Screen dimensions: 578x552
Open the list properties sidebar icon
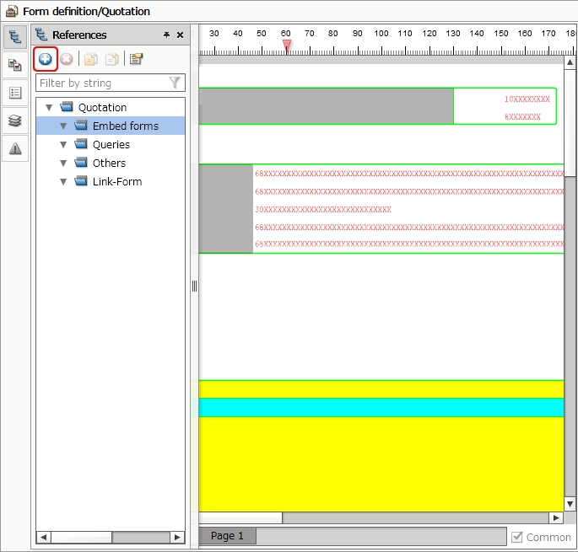point(15,93)
